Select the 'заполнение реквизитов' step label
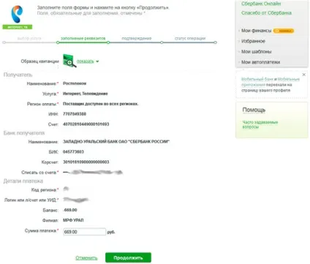 click(83, 38)
